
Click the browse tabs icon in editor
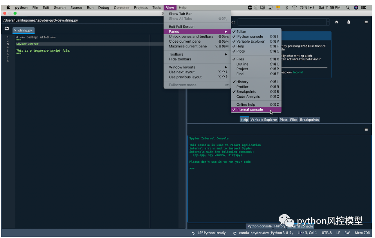(x=7, y=29)
